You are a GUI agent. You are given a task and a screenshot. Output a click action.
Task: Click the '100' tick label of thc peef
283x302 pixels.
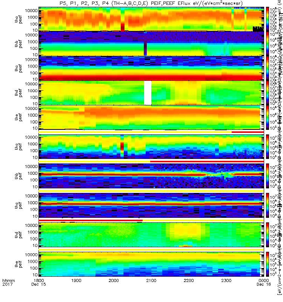(34, 73)
